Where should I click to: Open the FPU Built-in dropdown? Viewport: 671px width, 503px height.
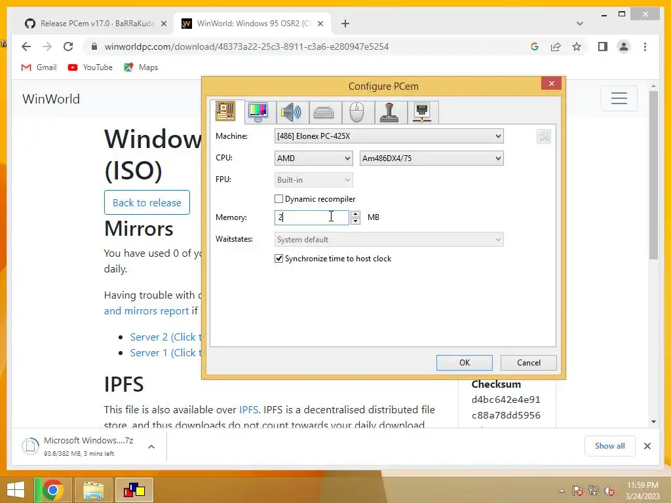coord(313,180)
